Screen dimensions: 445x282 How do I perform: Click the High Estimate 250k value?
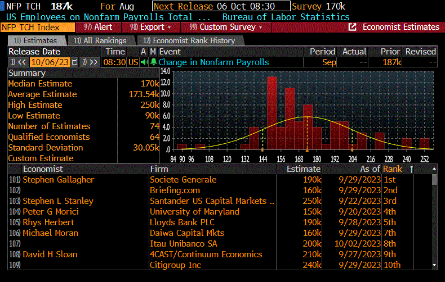[x=150, y=105]
